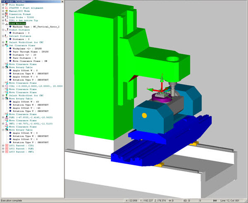Click the Dimension Format icon
The image size is (248, 203).
(7, 17)
